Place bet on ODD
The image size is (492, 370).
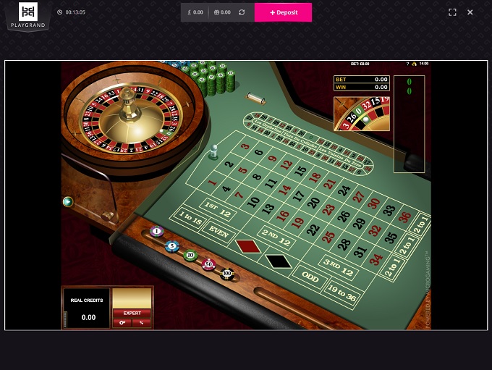(310, 277)
